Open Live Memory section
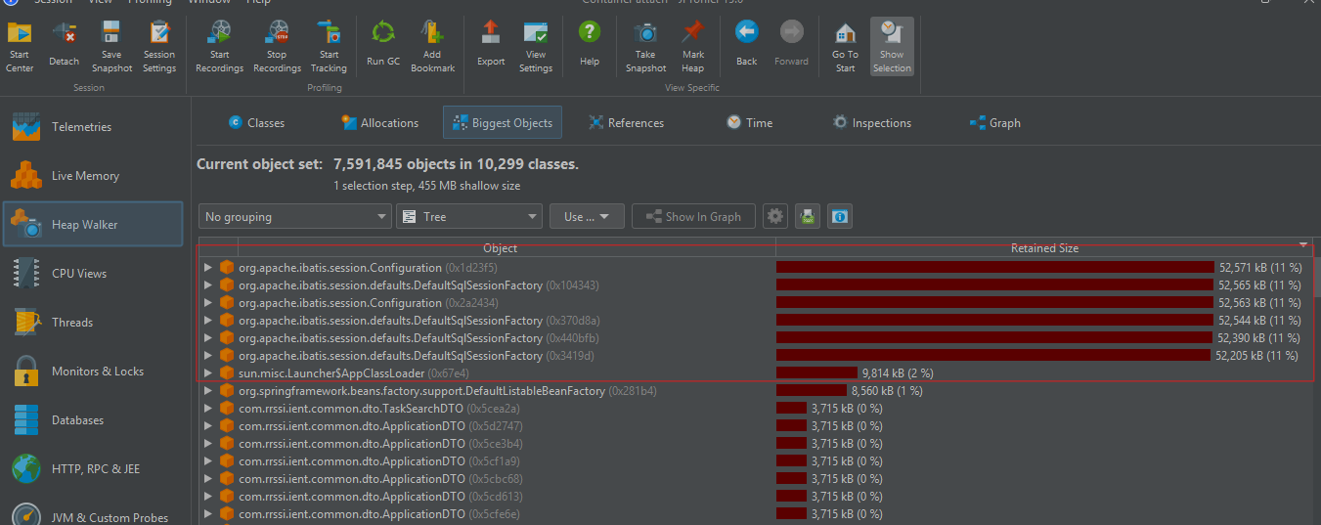 (93, 176)
